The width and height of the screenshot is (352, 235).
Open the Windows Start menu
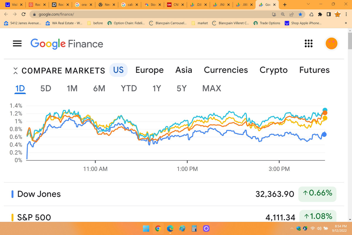(146, 228)
